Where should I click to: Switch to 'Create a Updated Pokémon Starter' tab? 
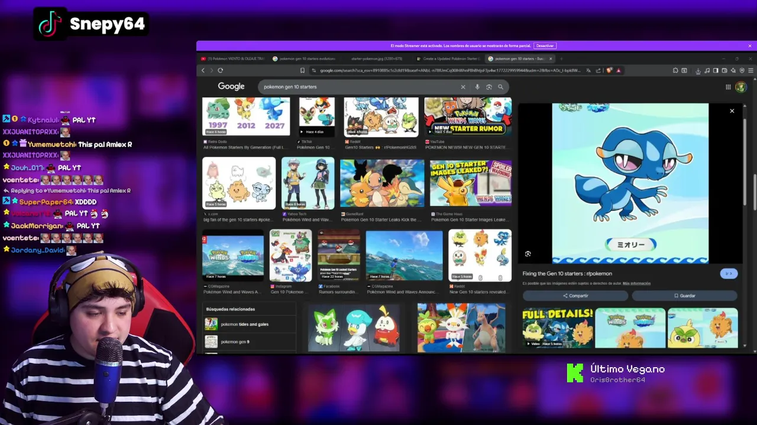click(x=448, y=58)
